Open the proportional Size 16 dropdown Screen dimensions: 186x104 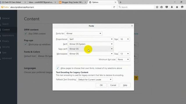124,39
